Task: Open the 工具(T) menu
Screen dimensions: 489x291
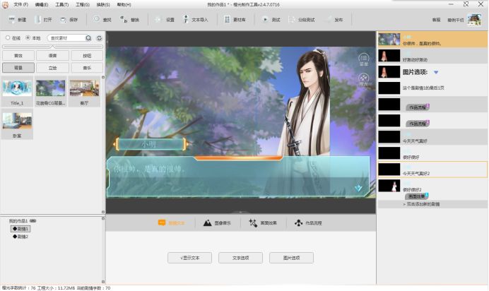Action: coord(61,5)
